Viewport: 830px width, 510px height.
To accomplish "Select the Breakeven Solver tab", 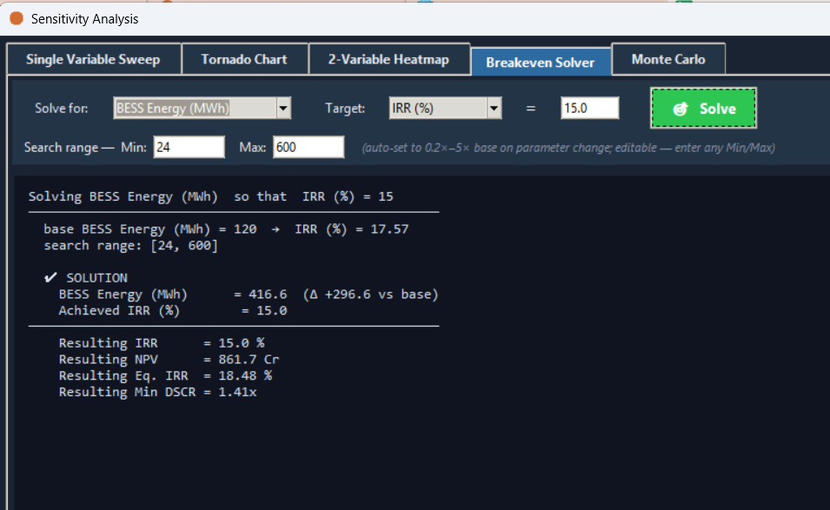I will click(x=541, y=62).
